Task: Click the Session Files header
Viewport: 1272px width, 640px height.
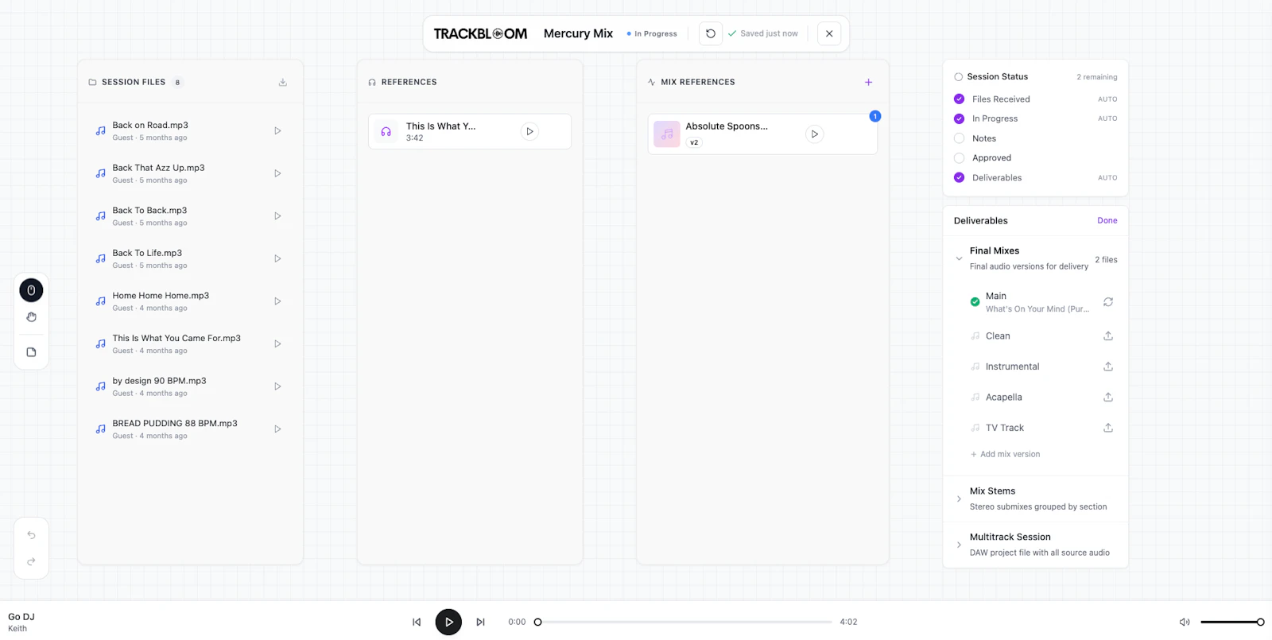Action: 134,83
